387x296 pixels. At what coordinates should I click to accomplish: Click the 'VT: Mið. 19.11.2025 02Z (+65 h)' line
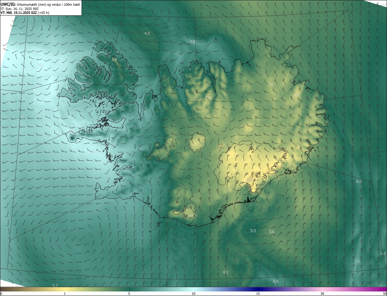[x=25, y=13]
